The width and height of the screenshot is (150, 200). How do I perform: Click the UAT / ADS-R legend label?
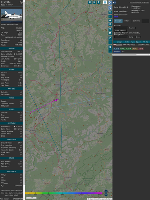126,49
